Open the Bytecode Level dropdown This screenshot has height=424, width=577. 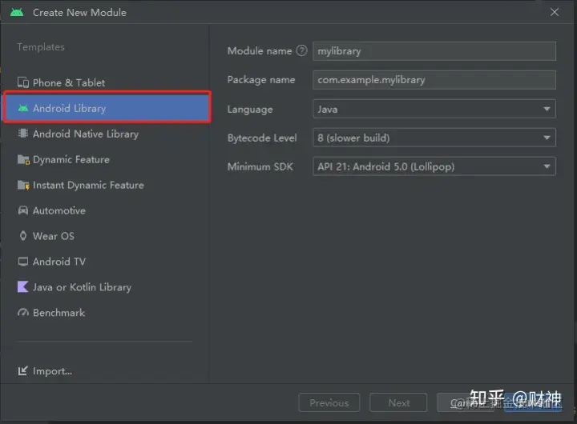434,138
